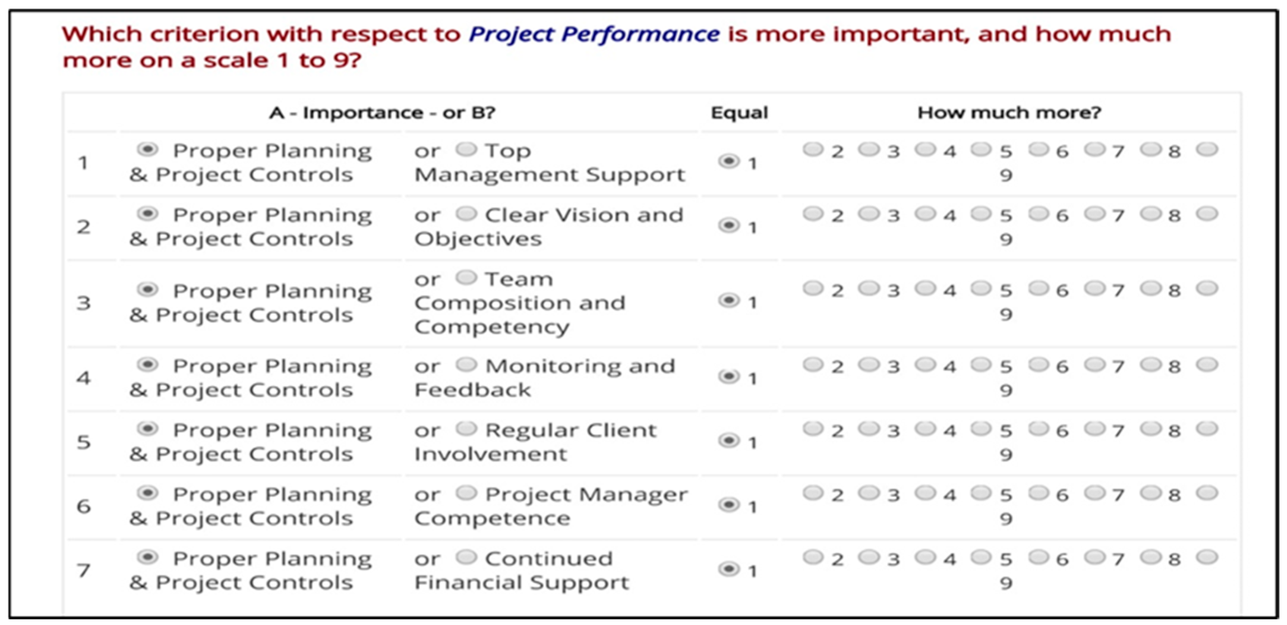Choose scale value 8 in row 5
Screen dimensions: 1287x625
[1150, 429]
